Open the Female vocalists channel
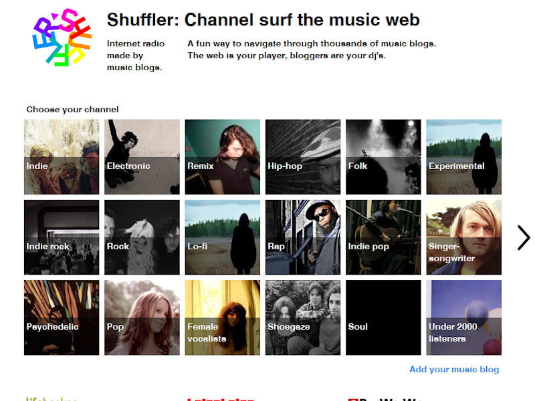Viewport: 535px width, 401px height. tap(222, 317)
